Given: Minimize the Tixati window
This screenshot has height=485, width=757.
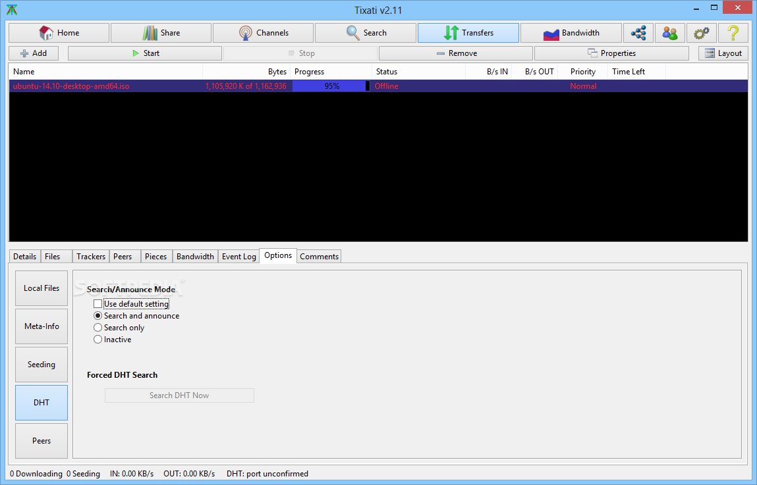Looking at the screenshot, I should point(696,8).
